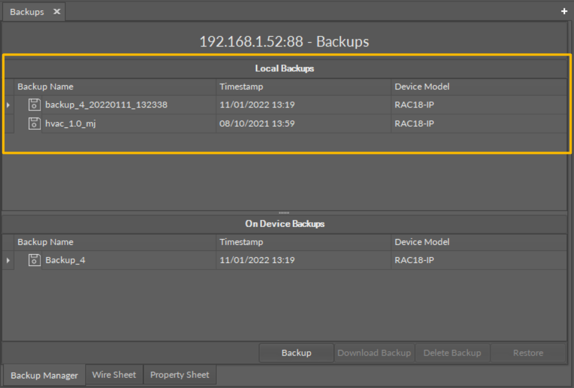
Task: Expand the Backup_4 on-device row arrow
Action: coord(8,261)
